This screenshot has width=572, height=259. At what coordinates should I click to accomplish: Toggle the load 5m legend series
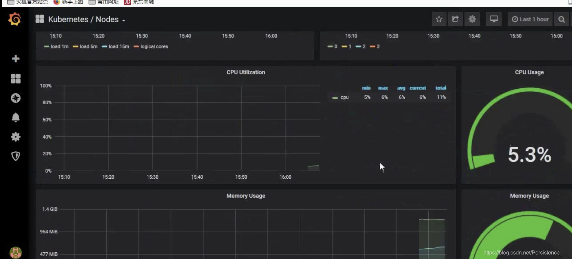click(x=88, y=46)
